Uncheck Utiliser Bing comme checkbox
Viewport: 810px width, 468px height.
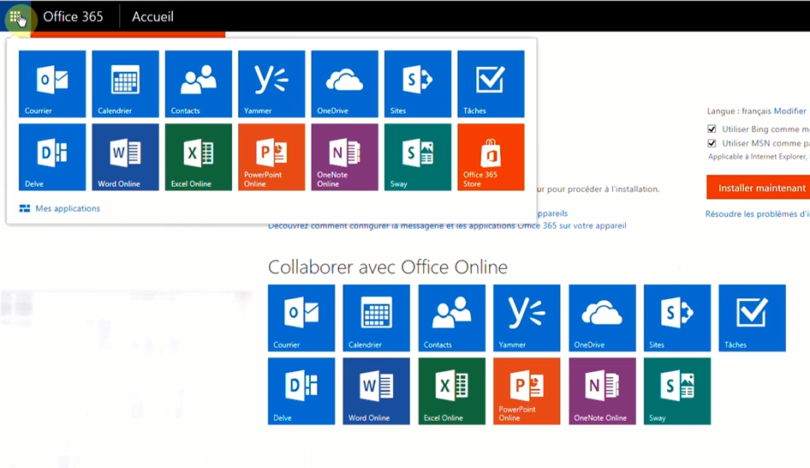712,129
